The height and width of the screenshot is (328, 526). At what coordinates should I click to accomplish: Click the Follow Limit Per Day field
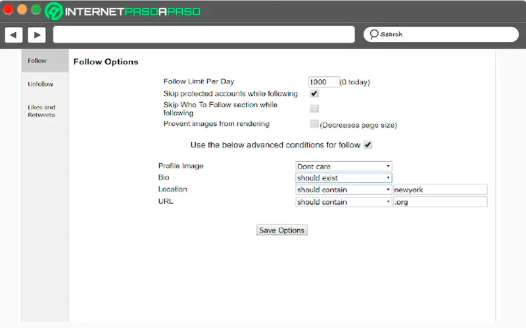323,82
